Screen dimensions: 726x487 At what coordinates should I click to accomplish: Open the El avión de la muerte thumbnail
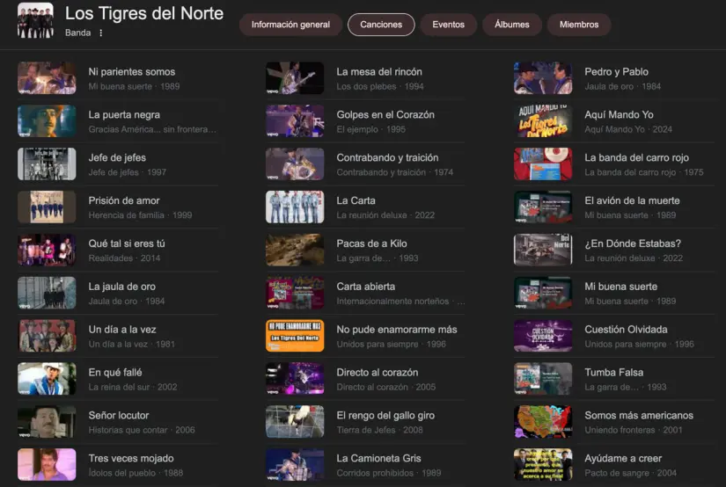point(543,207)
